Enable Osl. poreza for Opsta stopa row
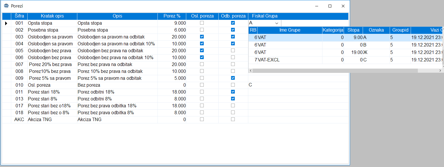 pyautogui.click(x=202, y=23)
